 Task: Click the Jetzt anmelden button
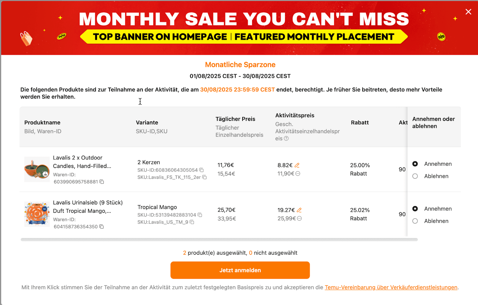(x=240, y=270)
